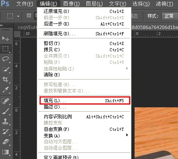Select the Quick Selection tool

coord(5,69)
